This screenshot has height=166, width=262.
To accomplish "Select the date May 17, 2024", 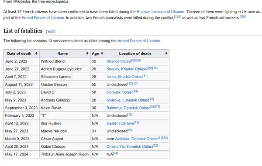I will point(17,154).
